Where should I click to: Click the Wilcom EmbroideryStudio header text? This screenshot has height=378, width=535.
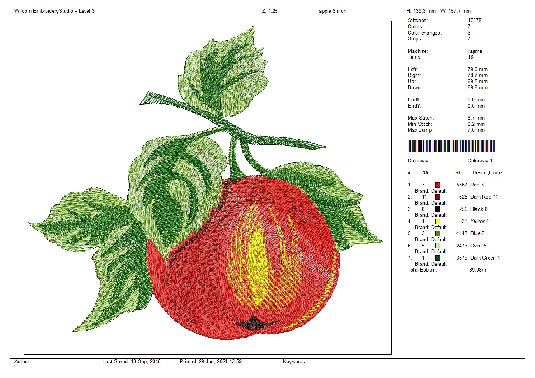[x=54, y=11]
